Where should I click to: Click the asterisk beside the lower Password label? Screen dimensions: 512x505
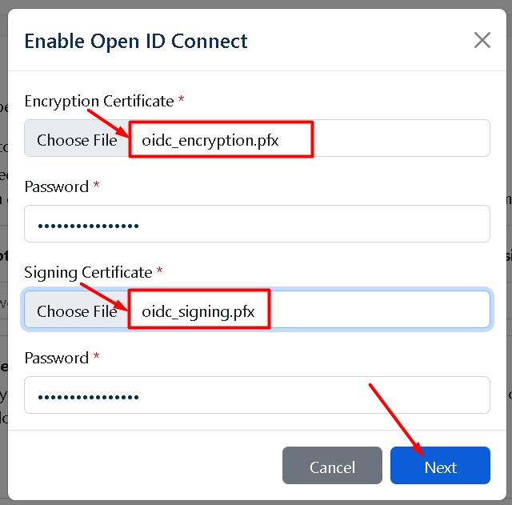click(97, 357)
